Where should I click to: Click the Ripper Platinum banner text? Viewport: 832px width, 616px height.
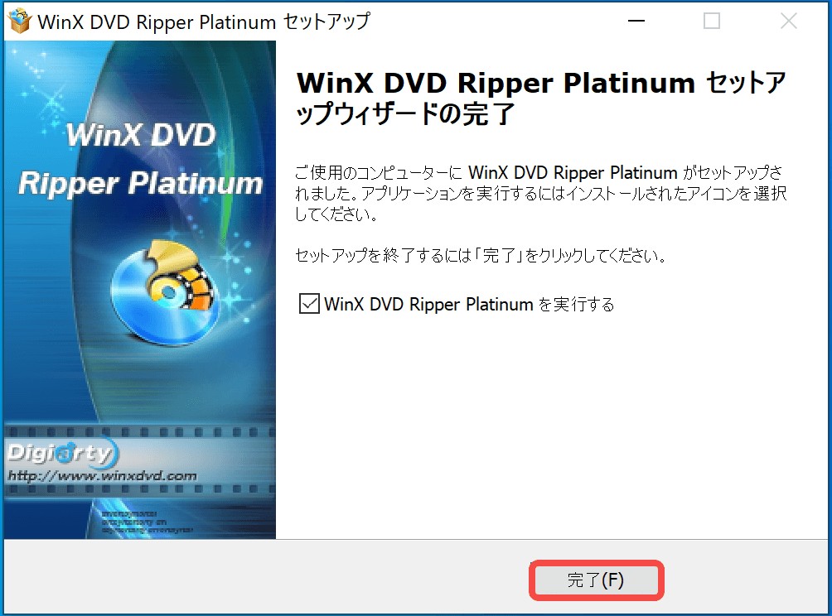pos(141,184)
